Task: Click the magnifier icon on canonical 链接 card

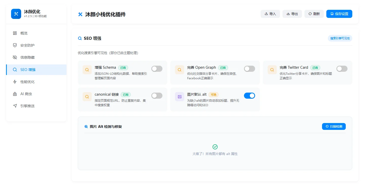Action: coord(87,97)
